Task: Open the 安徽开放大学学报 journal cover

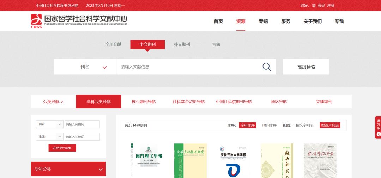Action: pos(234,161)
